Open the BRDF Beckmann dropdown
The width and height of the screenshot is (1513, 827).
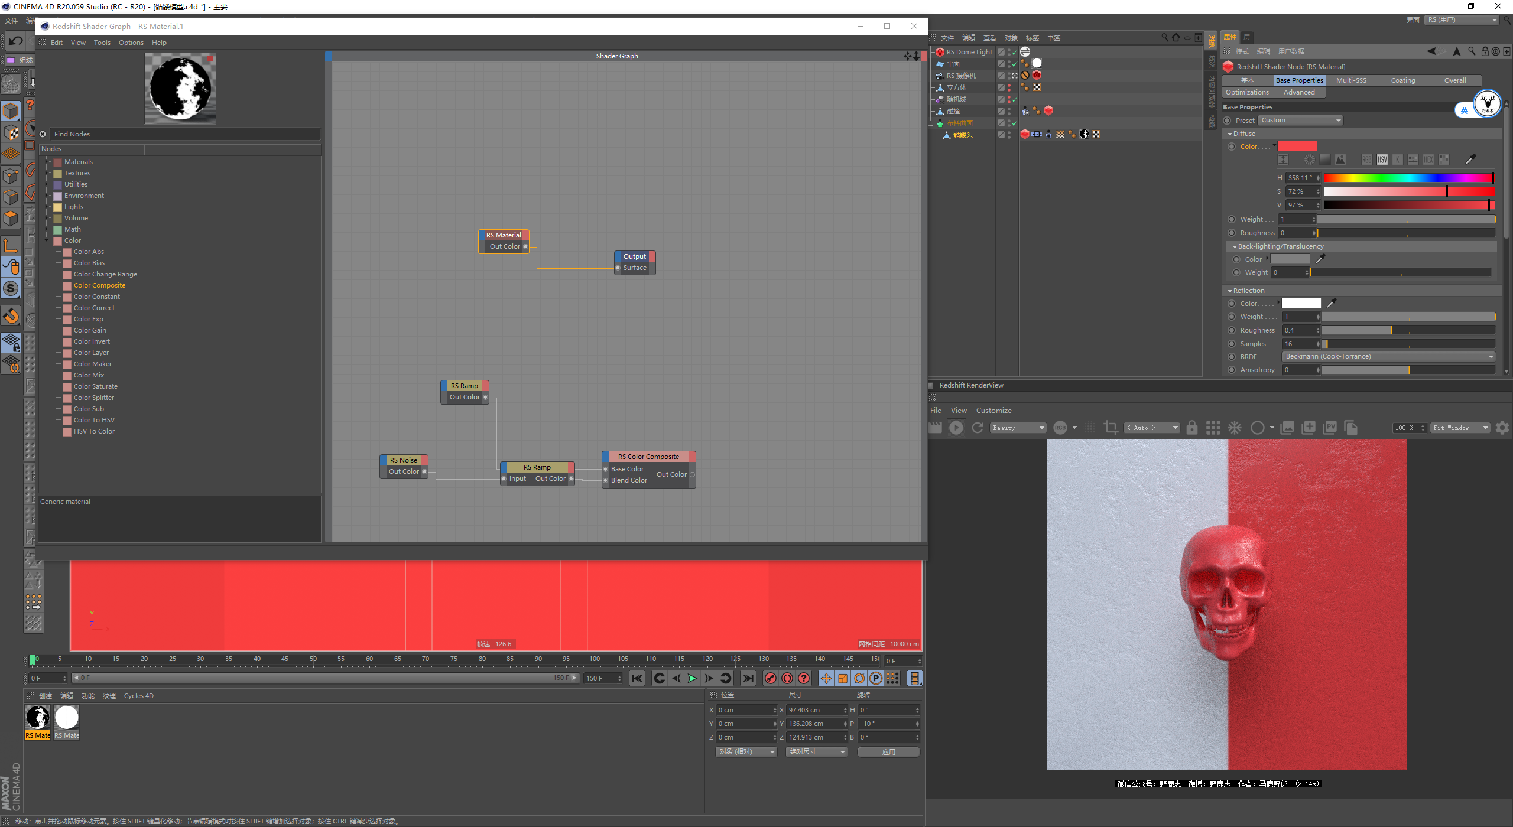click(1388, 357)
